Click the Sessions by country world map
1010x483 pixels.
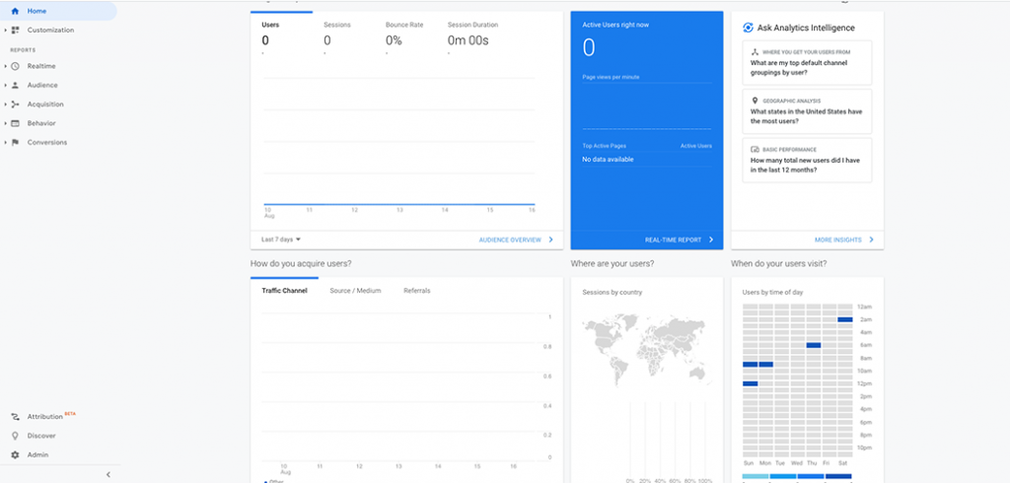tap(647, 350)
